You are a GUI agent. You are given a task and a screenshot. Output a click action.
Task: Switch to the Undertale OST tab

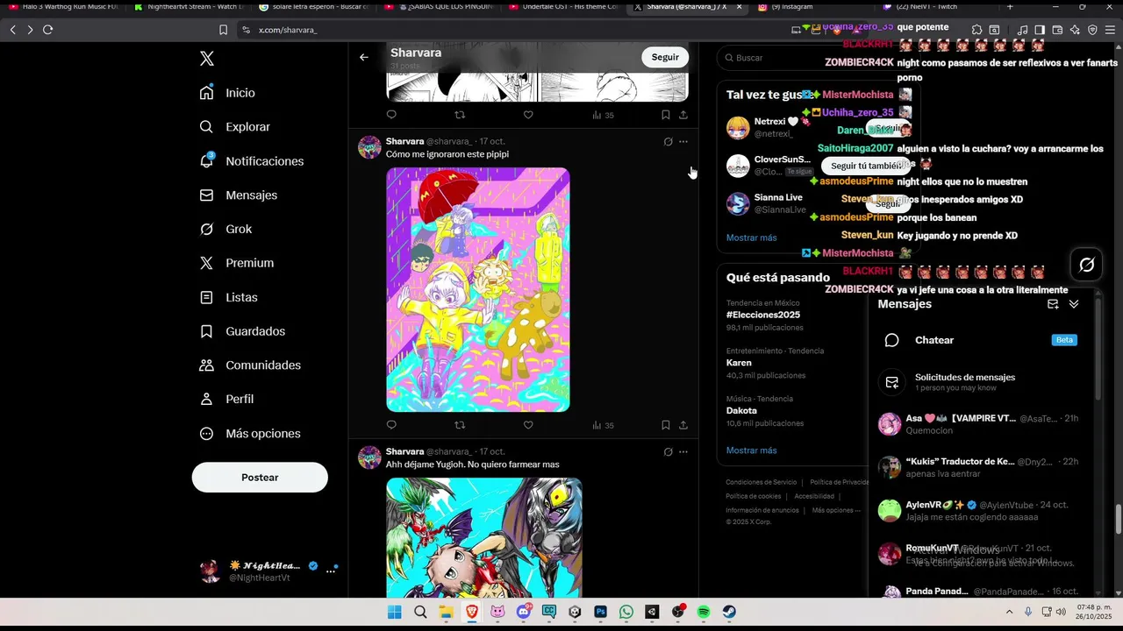(x=563, y=7)
